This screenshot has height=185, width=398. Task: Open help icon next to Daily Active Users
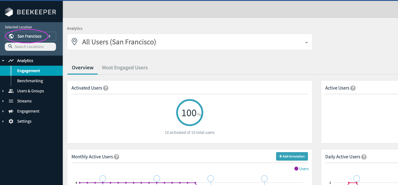364,157
